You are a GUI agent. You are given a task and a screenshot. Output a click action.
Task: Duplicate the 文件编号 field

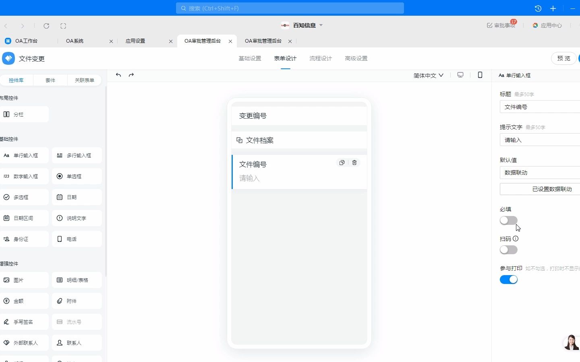pyautogui.click(x=342, y=162)
